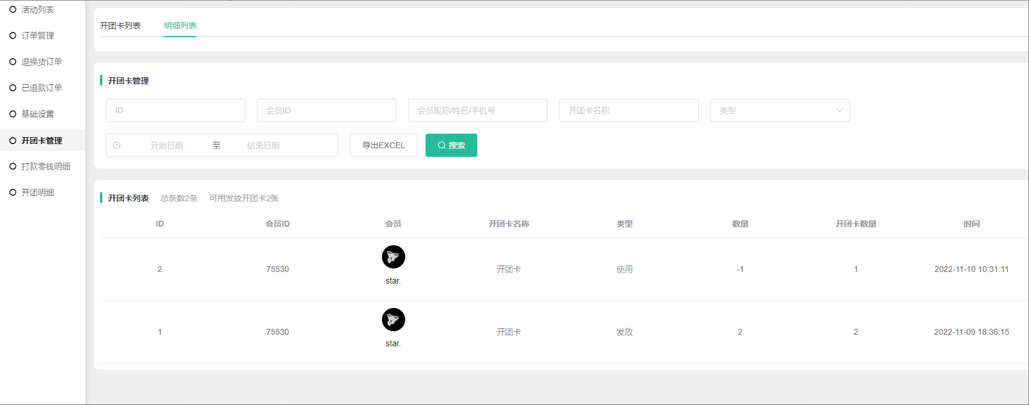This screenshot has width=1029, height=405.
Task: Click star. avatar in the first row
Action: (393, 257)
